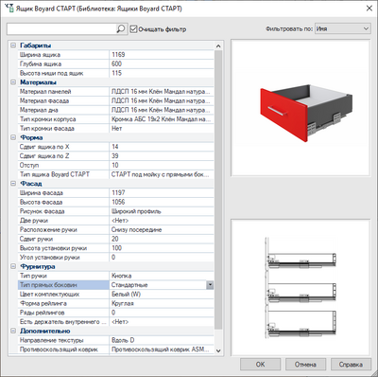Image resolution: width=378 pixels, height=377 pixels.
Task: Collapse the 'Дополнительно' section
Action: click(x=13, y=331)
